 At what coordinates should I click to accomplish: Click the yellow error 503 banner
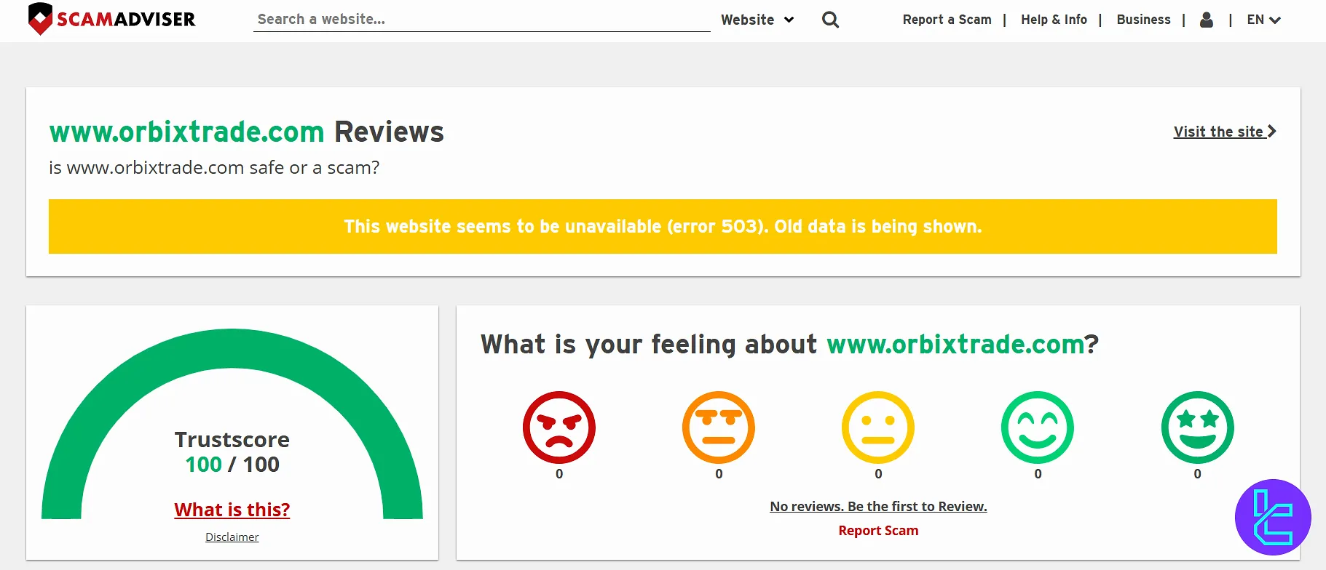coord(663,226)
